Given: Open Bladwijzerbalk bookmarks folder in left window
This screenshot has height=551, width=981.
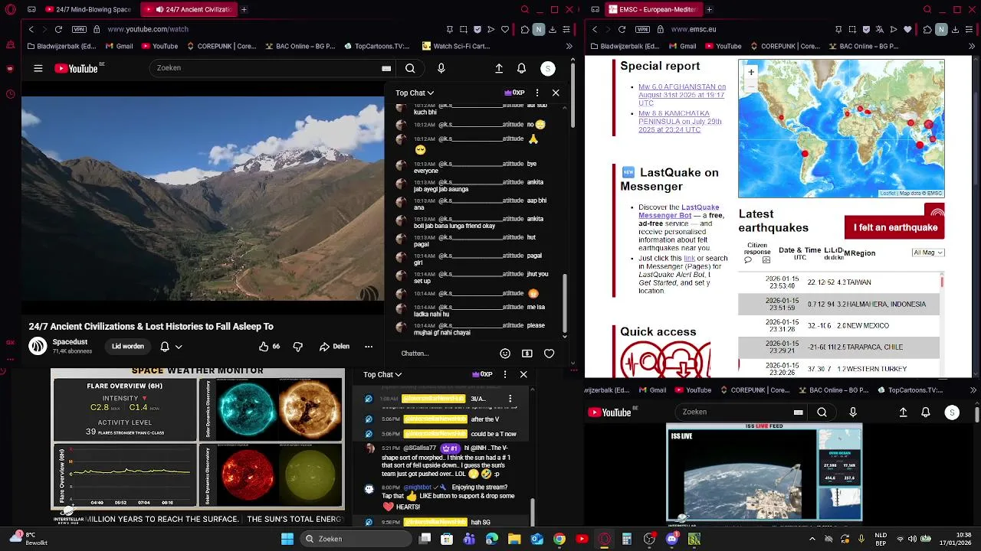Looking at the screenshot, I should [x=63, y=46].
